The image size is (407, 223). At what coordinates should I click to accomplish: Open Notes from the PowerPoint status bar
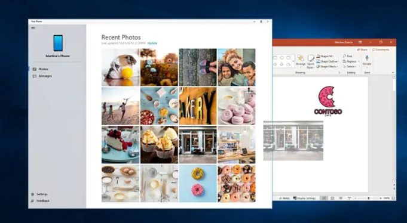point(284,198)
